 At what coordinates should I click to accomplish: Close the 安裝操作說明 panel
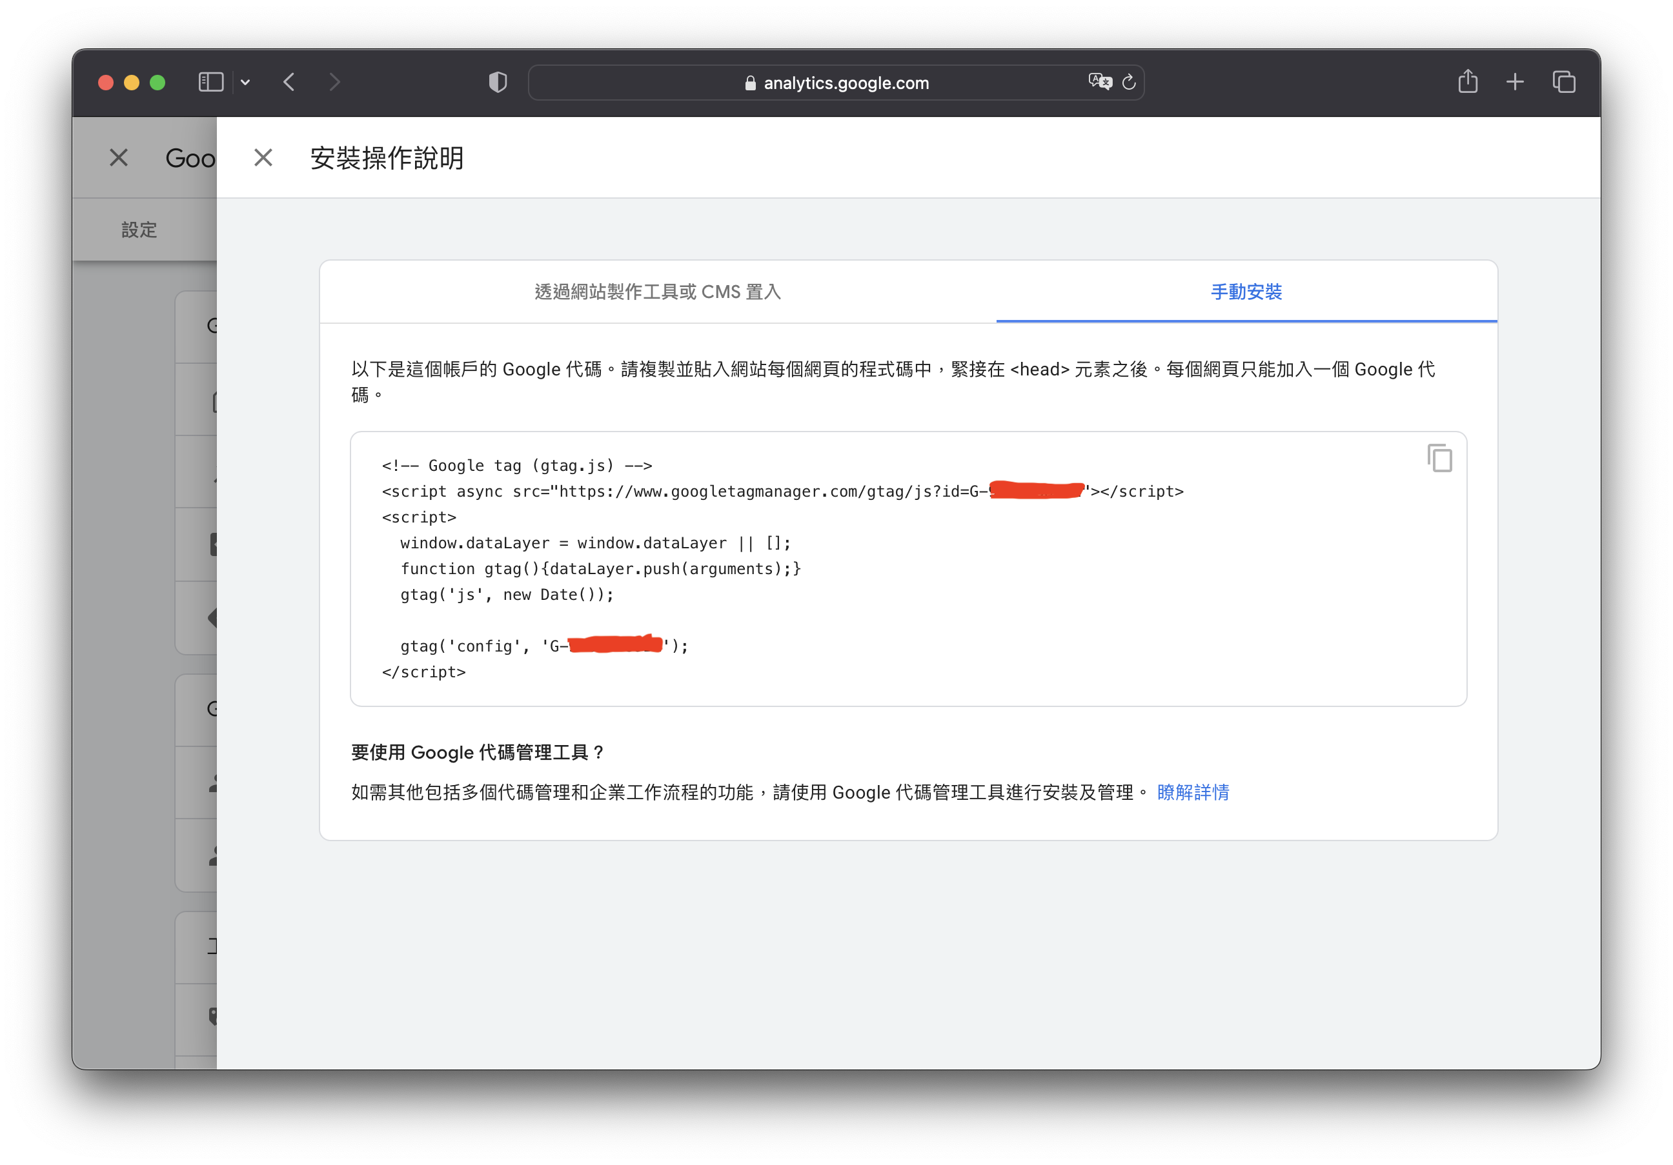[263, 157]
